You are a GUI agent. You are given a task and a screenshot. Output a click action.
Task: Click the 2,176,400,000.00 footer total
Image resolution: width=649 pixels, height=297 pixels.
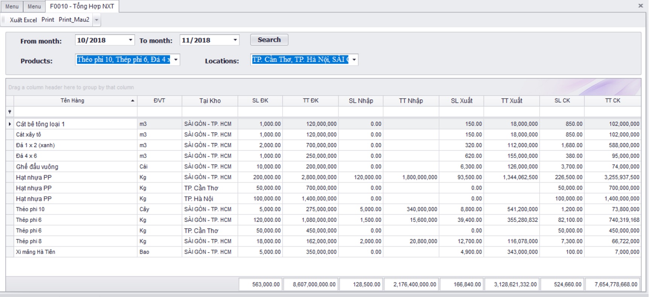coord(411,285)
